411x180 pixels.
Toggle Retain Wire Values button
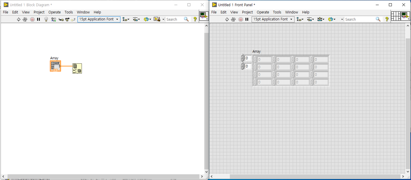click(x=54, y=20)
